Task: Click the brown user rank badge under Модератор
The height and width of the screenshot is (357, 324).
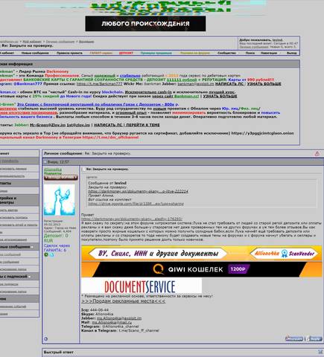Action: (61, 178)
